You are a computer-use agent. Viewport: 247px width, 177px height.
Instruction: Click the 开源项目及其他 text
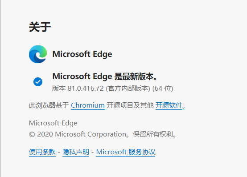pos(130,105)
